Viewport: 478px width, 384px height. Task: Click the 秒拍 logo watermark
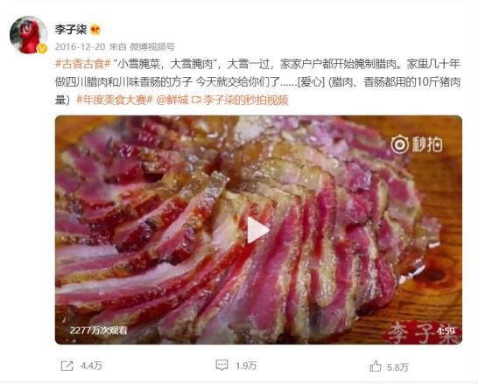click(x=417, y=144)
